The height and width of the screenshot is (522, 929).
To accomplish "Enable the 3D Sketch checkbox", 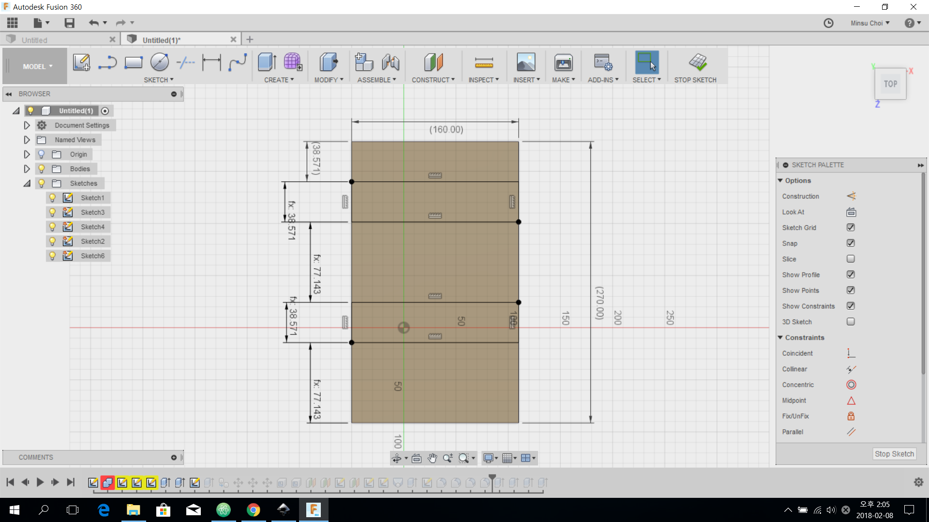I will pyautogui.click(x=851, y=321).
